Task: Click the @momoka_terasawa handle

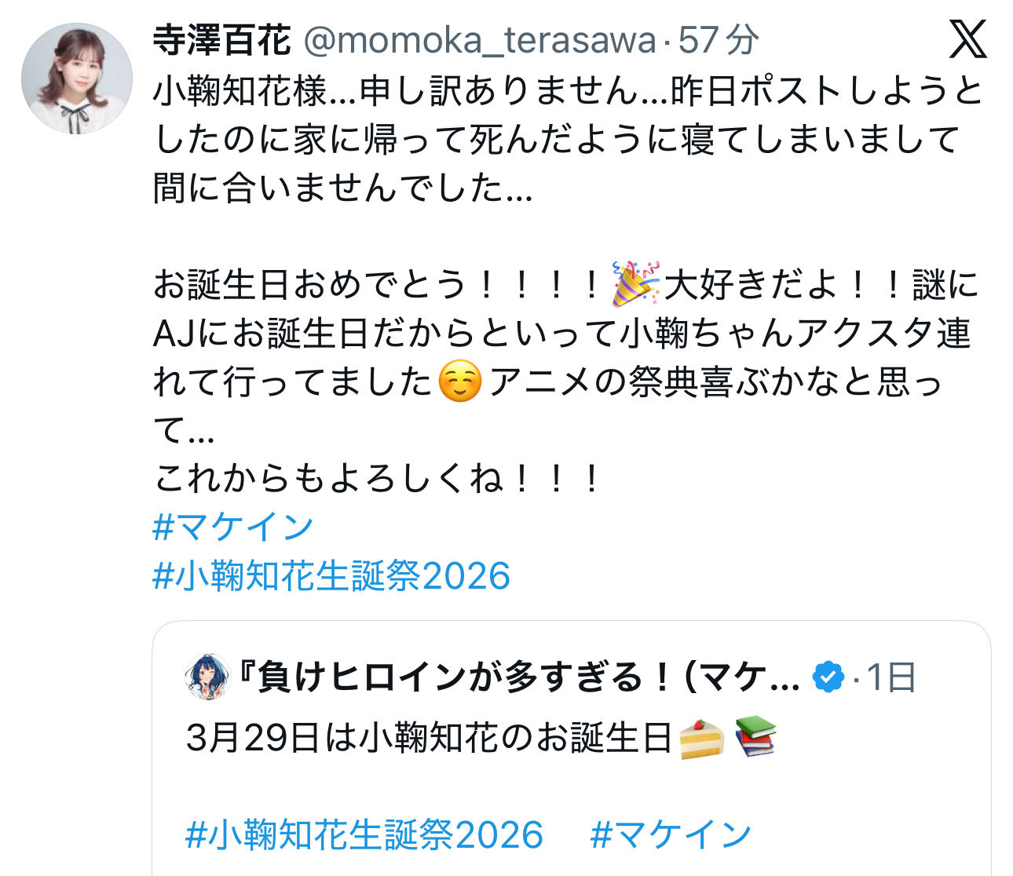Action: pos(479,40)
